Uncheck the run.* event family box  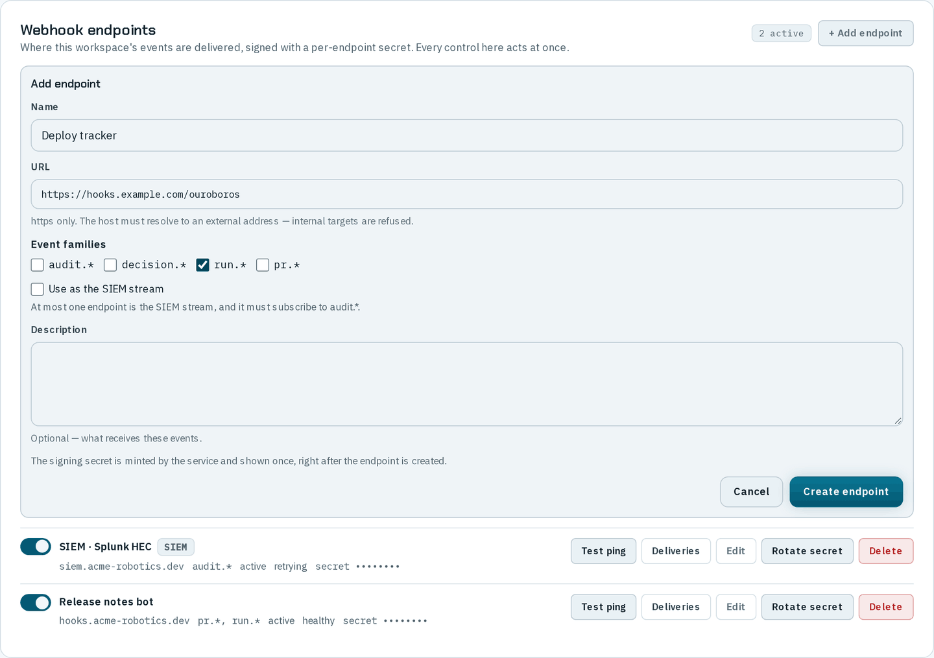(203, 265)
